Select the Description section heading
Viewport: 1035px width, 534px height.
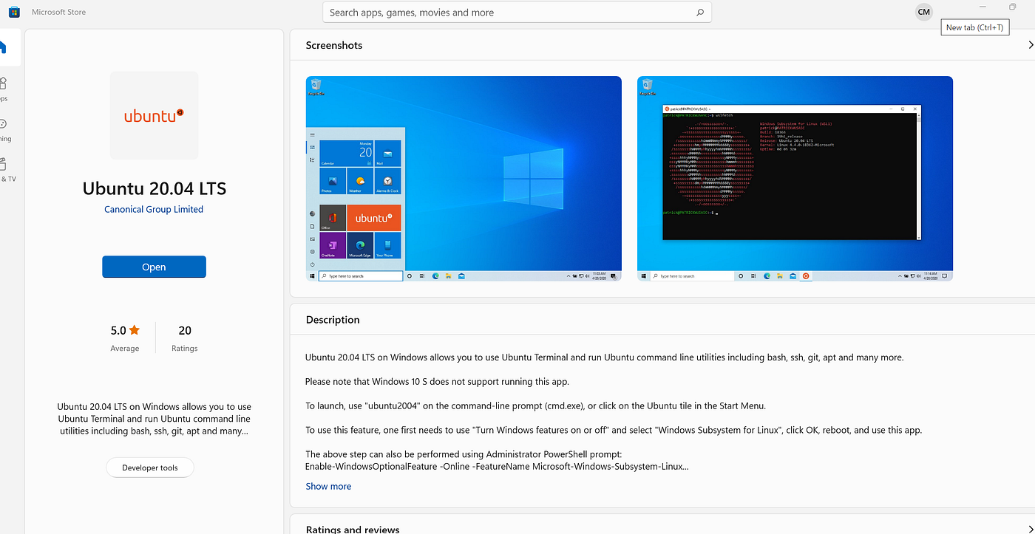[x=332, y=319]
